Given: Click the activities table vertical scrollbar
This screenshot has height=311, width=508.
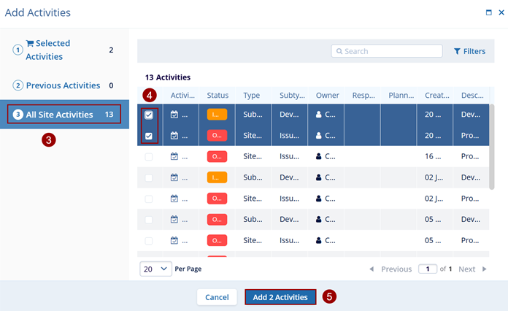Looking at the screenshot, I should point(492,146).
